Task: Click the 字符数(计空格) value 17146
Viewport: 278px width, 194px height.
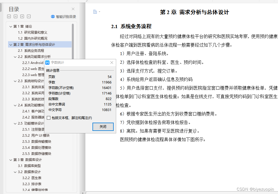Action: 107,93
